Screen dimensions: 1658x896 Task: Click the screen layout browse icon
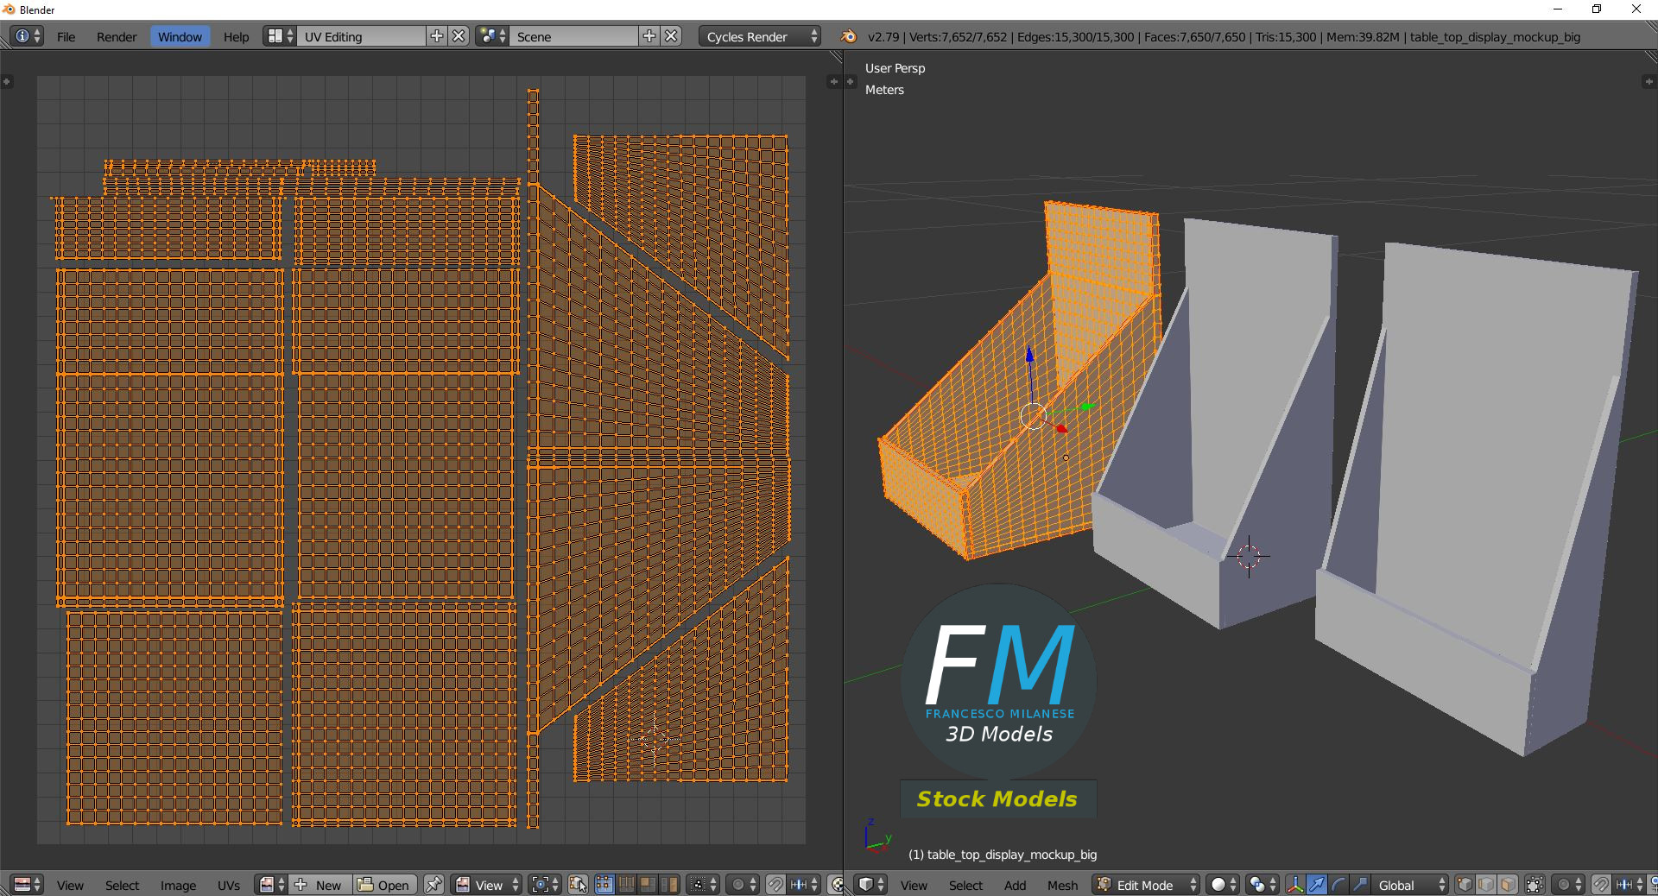click(x=280, y=36)
